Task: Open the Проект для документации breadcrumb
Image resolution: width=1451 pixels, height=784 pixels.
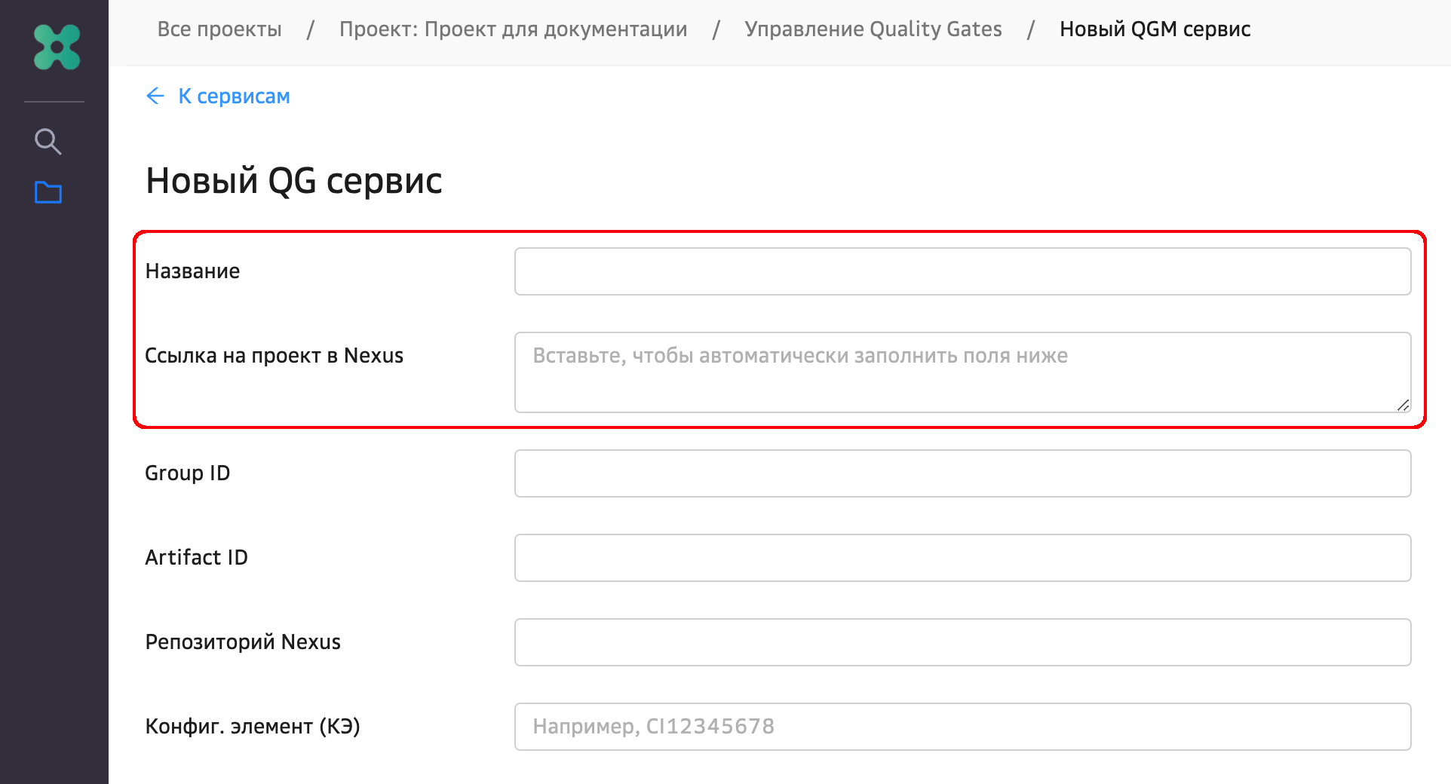Action: (513, 29)
